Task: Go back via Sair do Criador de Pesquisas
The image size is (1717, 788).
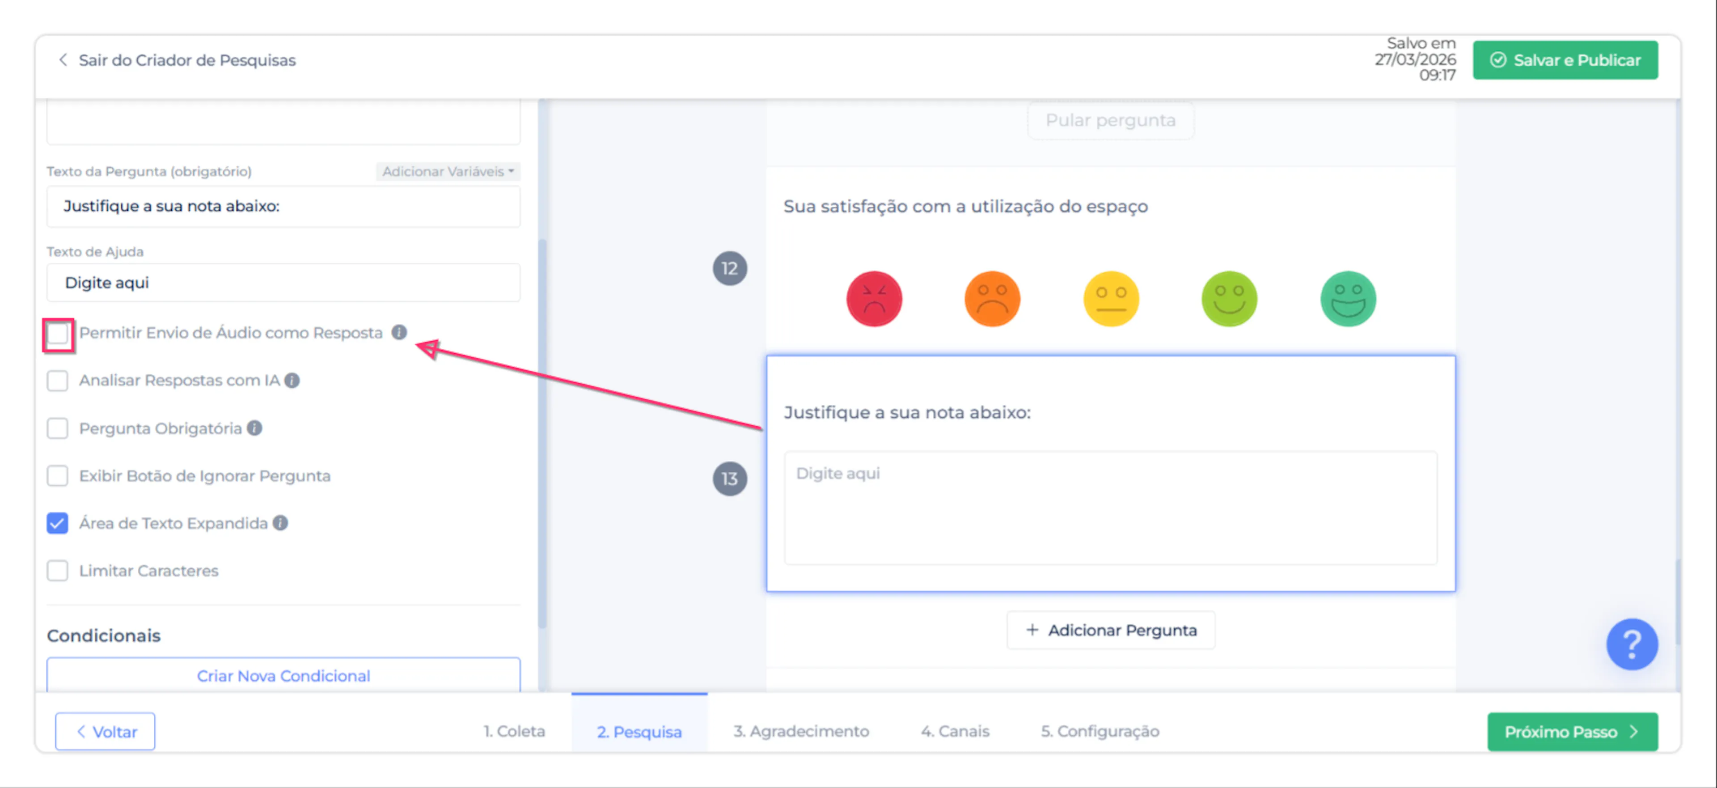Action: coord(178,60)
